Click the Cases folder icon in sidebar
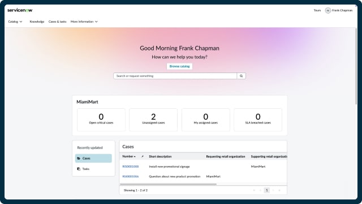362x204 pixels. click(x=79, y=158)
